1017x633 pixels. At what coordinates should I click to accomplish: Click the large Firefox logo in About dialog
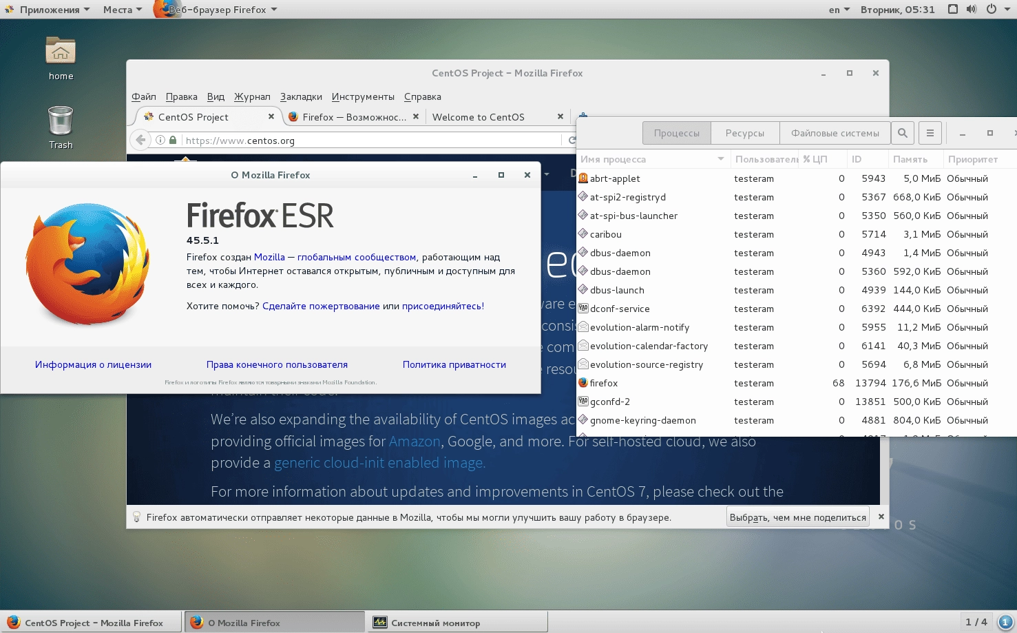[x=88, y=264]
